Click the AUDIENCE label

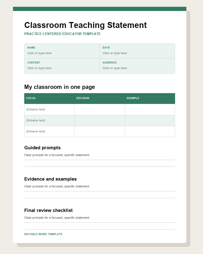[x=110, y=63]
